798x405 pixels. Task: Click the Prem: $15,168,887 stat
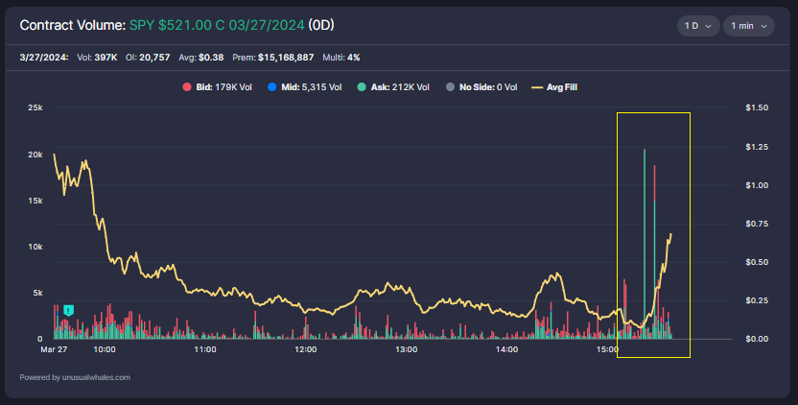pyautogui.click(x=272, y=58)
